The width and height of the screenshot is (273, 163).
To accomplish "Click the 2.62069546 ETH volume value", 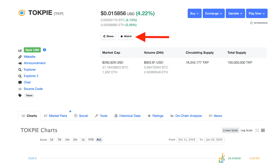I will 156,72.
